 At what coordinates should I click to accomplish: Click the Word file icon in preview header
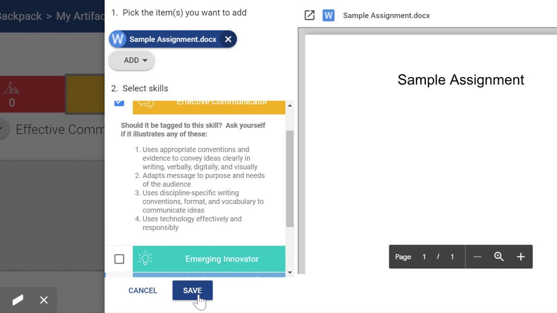[x=329, y=16]
